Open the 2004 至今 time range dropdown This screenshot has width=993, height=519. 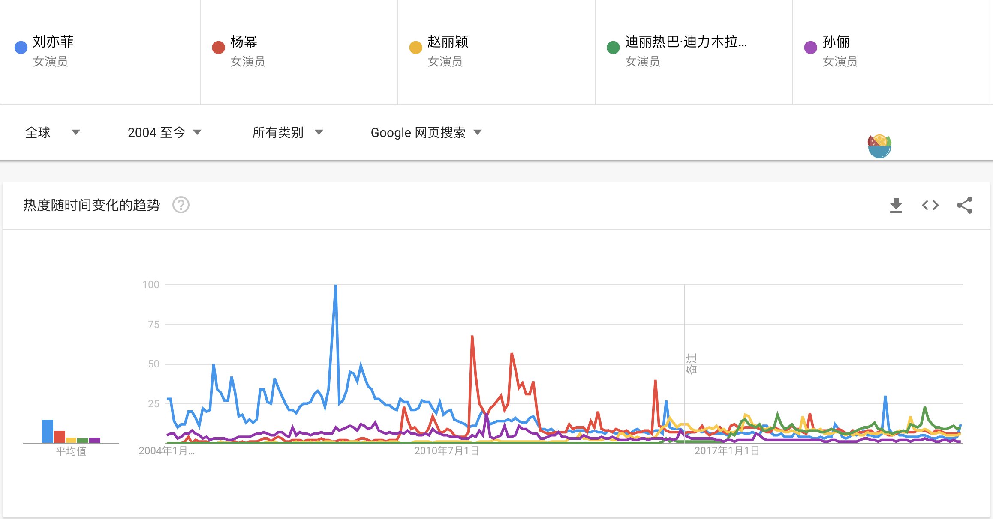pyautogui.click(x=164, y=132)
